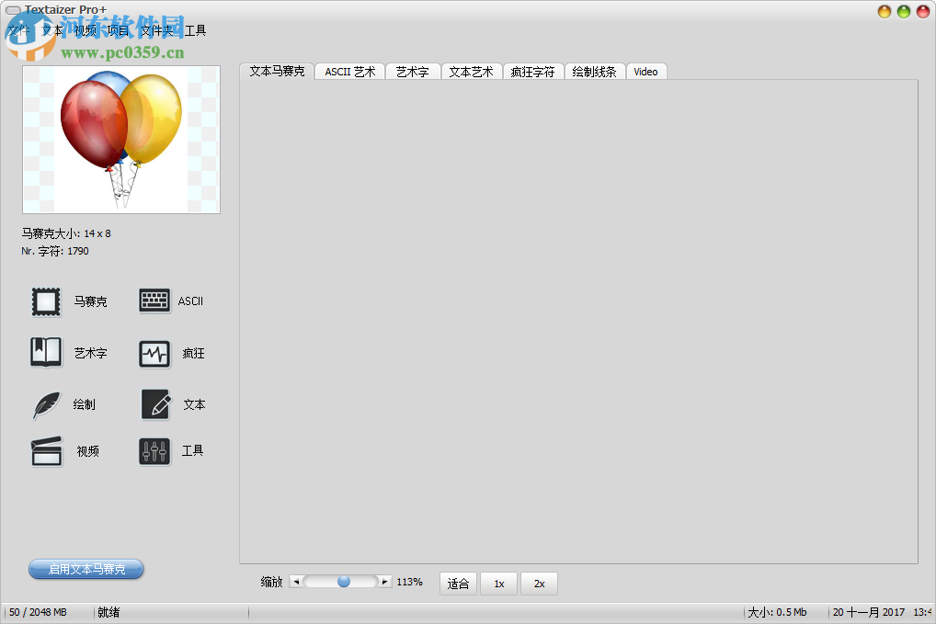
Task: Set zoom to 2x
Action: [x=539, y=583]
